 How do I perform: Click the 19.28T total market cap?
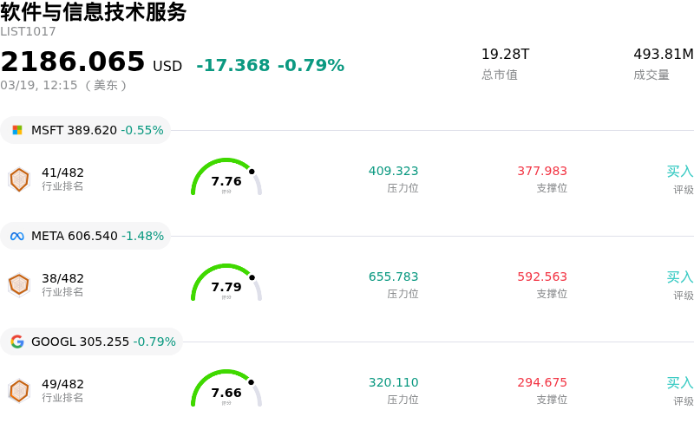(505, 55)
